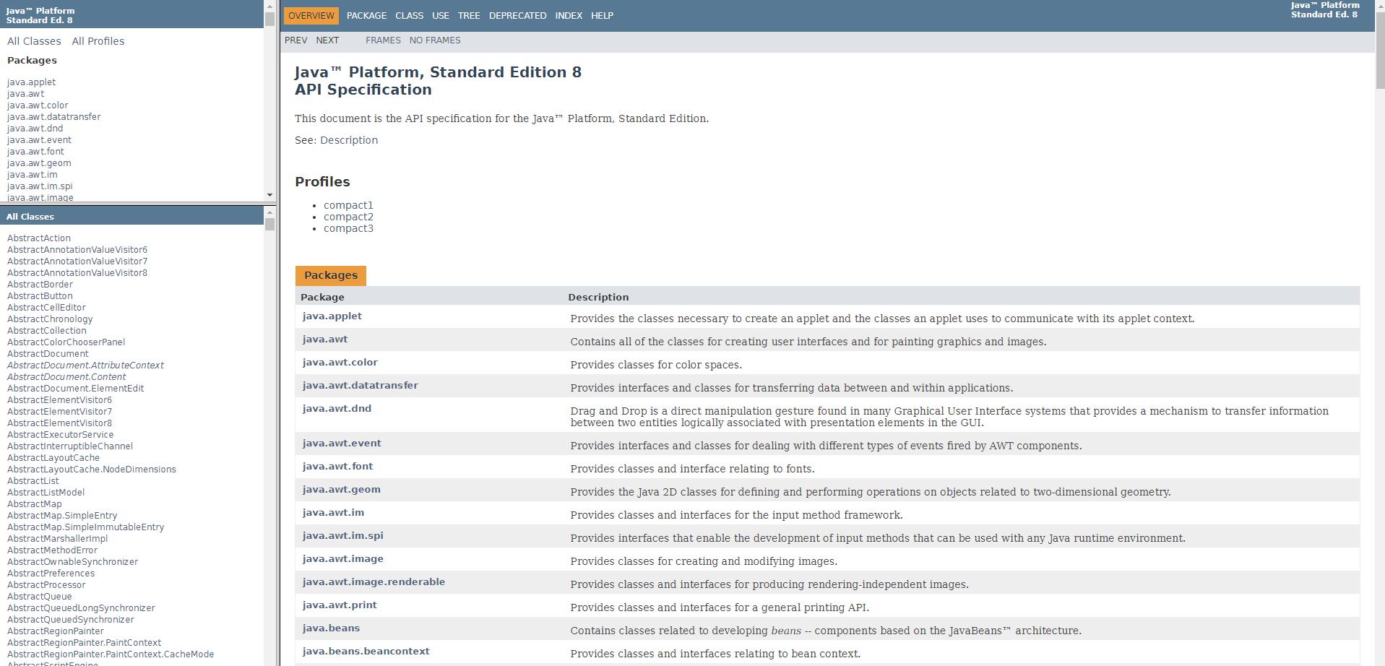Click the main page scroll up arrow

point(1380,6)
